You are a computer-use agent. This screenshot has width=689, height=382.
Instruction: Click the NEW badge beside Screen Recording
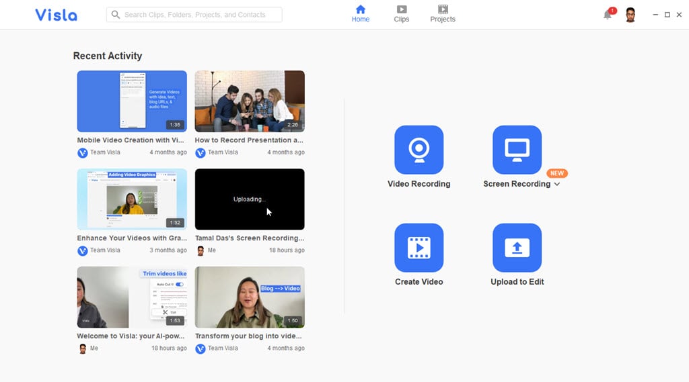click(556, 173)
